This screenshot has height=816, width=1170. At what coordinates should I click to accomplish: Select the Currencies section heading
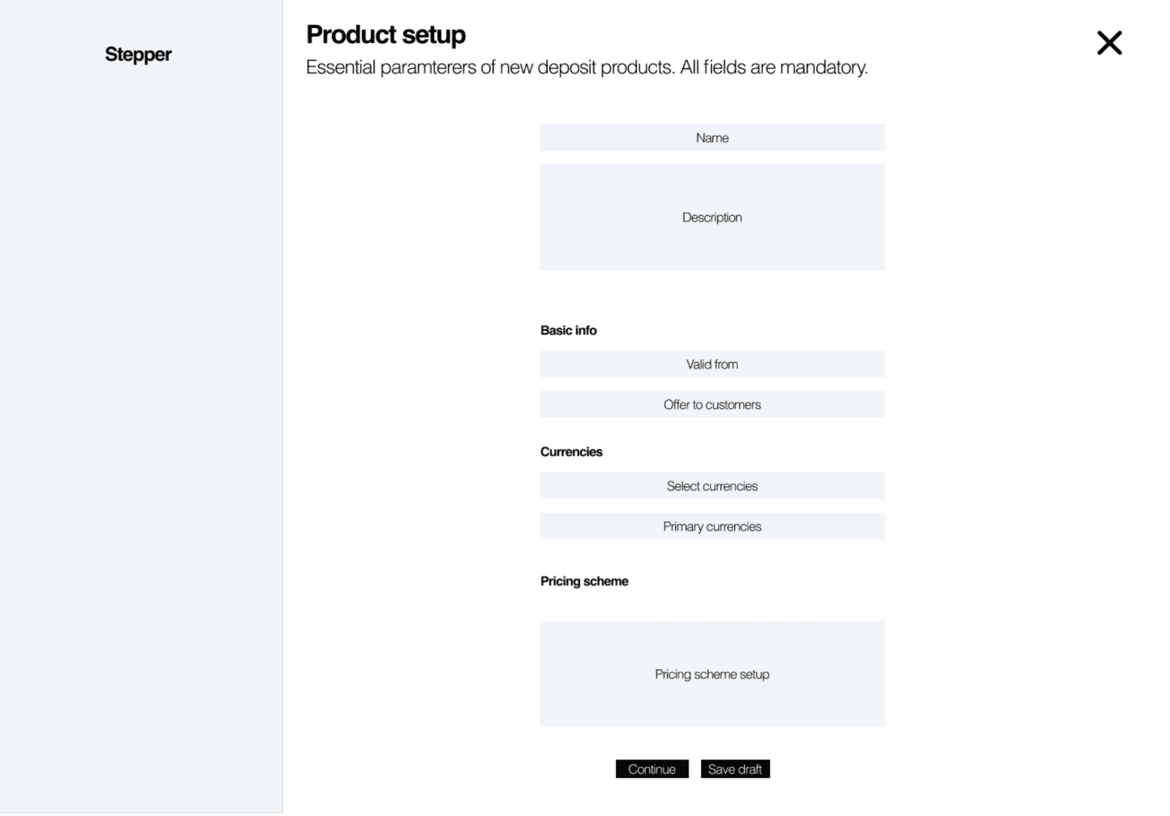coord(571,452)
